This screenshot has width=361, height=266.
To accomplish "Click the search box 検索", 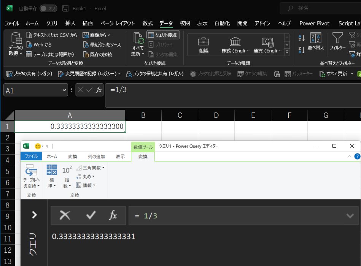I will coord(320,8).
